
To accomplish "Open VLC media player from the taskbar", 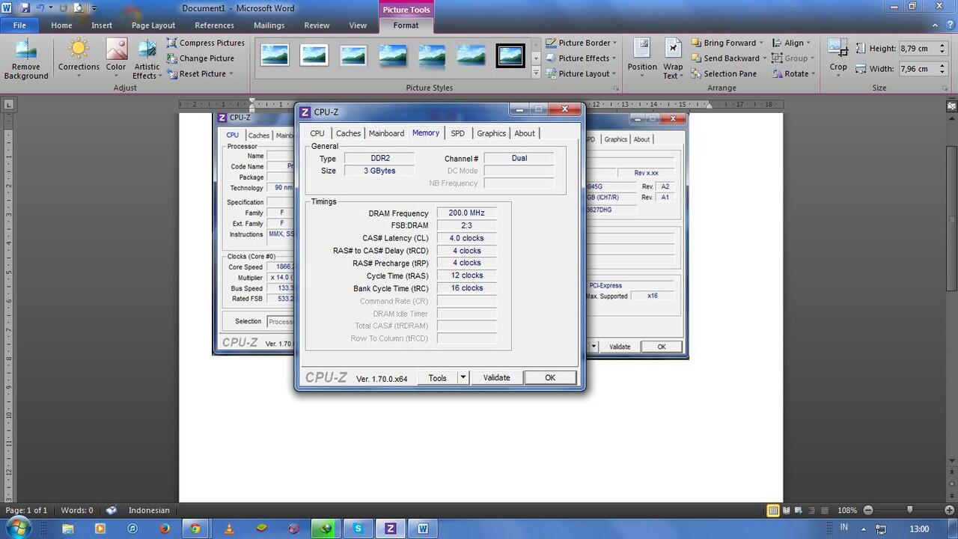I will click(229, 529).
